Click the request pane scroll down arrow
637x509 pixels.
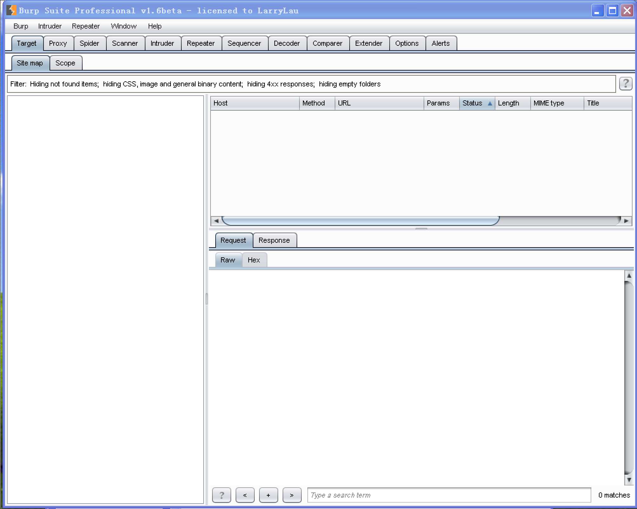tap(629, 480)
